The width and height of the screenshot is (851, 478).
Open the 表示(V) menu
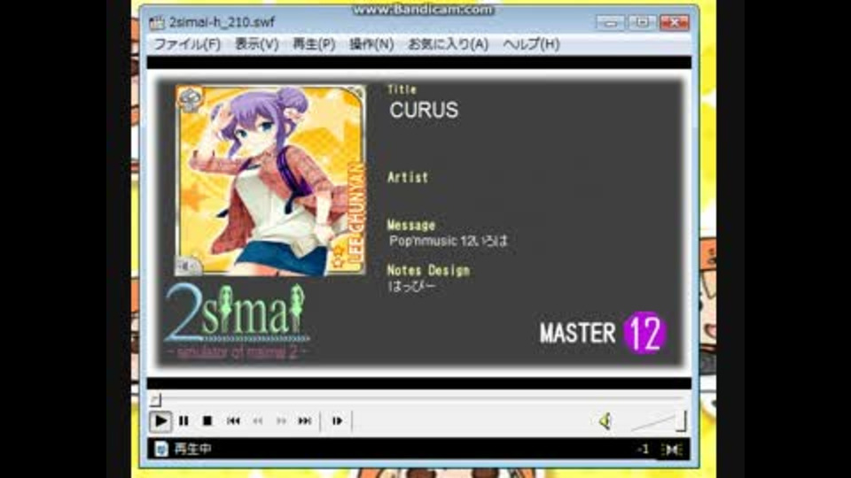click(x=257, y=44)
